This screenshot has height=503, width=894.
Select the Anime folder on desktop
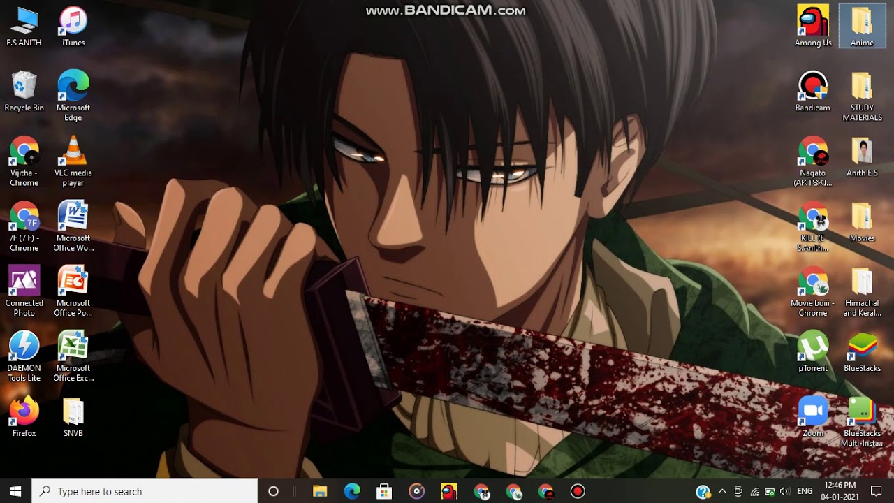click(862, 27)
